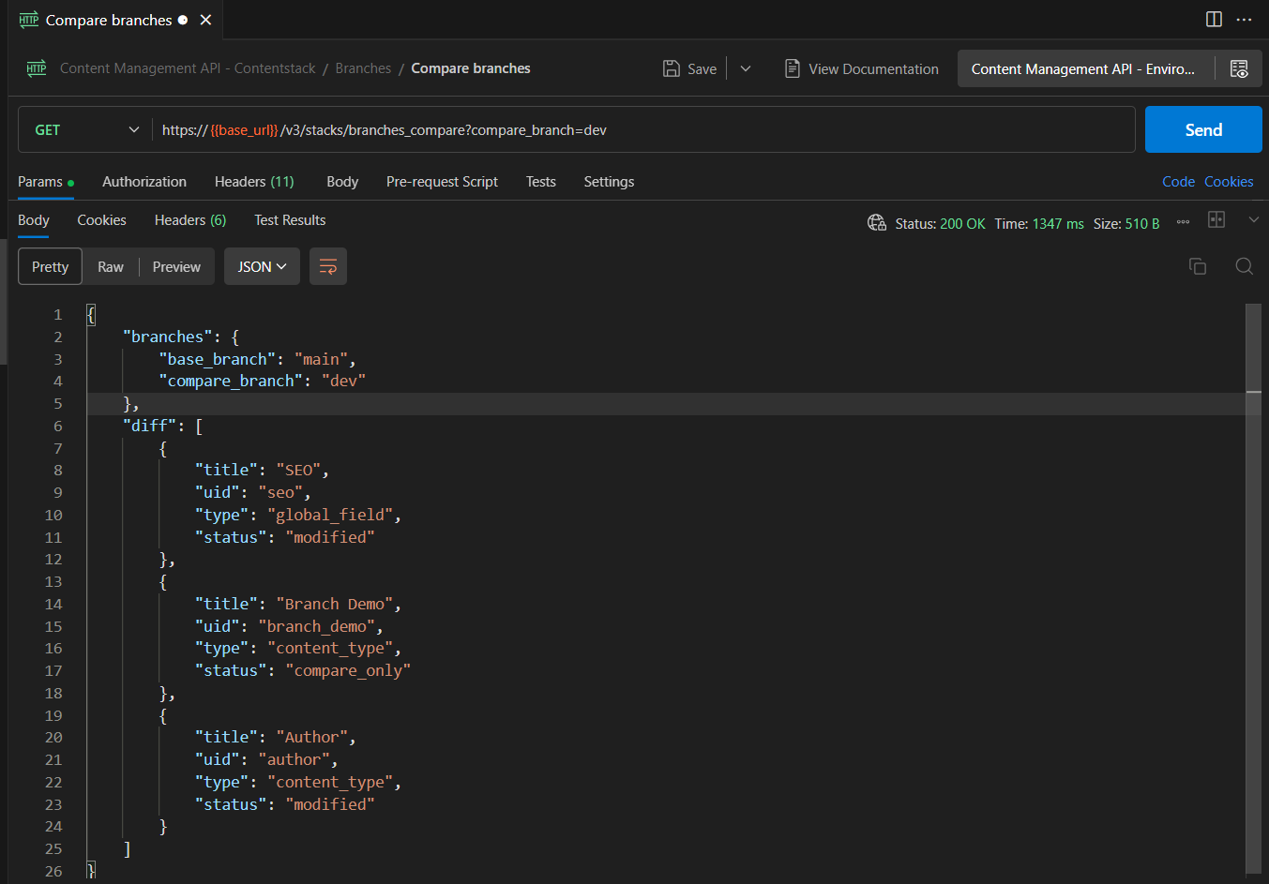Click the network globe icon beside Status
1269x884 pixels.
point(877,223)
